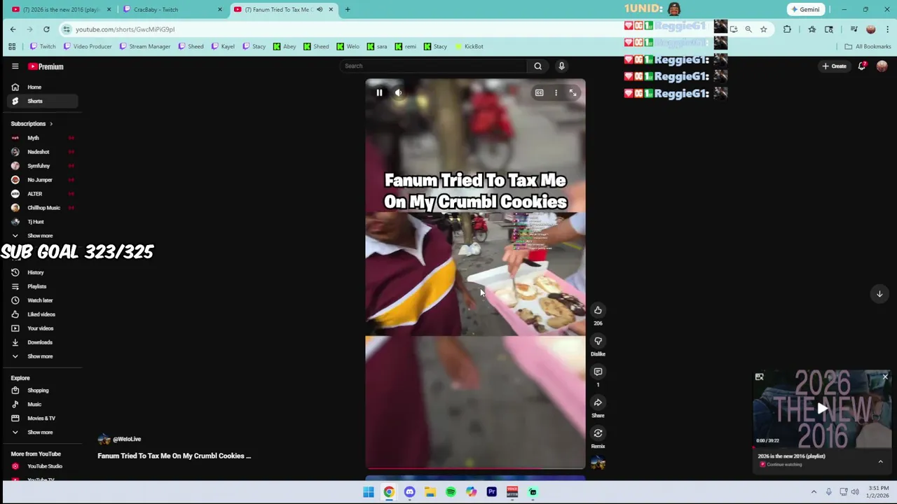
Task: Open the Extensions puzzle icon
Action: click(787, 29)
